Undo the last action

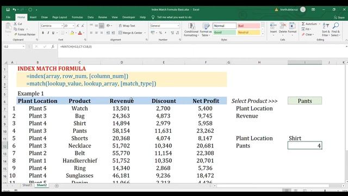[14, 10]
